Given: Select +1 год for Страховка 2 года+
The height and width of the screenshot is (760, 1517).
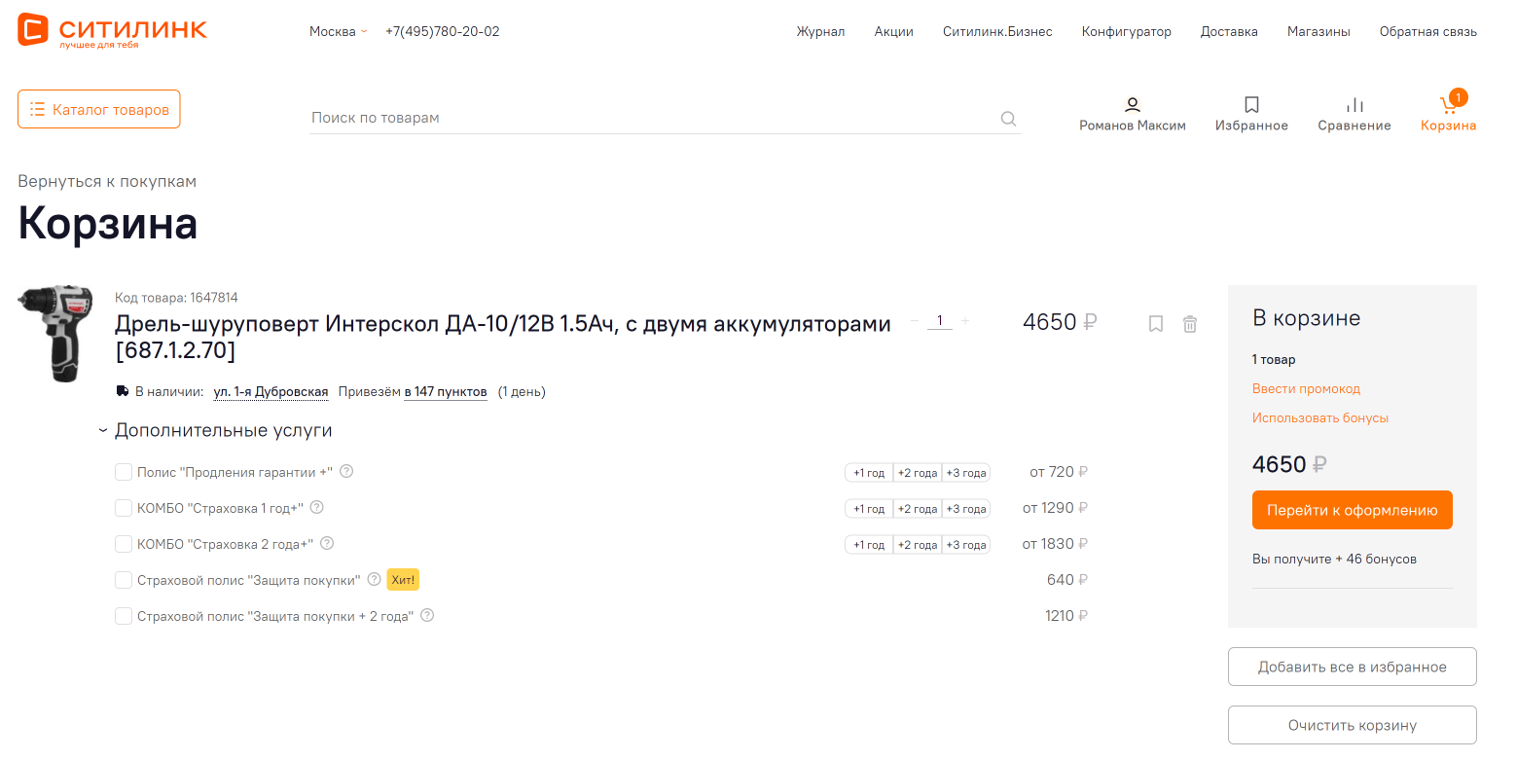Looking at the screenshot, I should [869, 545].
